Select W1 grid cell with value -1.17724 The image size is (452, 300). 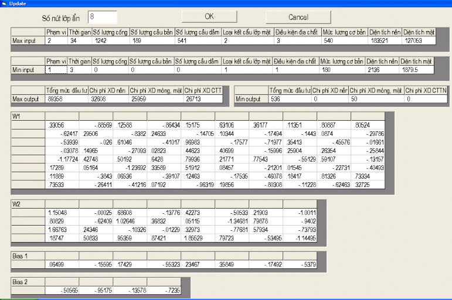(62, 158)
